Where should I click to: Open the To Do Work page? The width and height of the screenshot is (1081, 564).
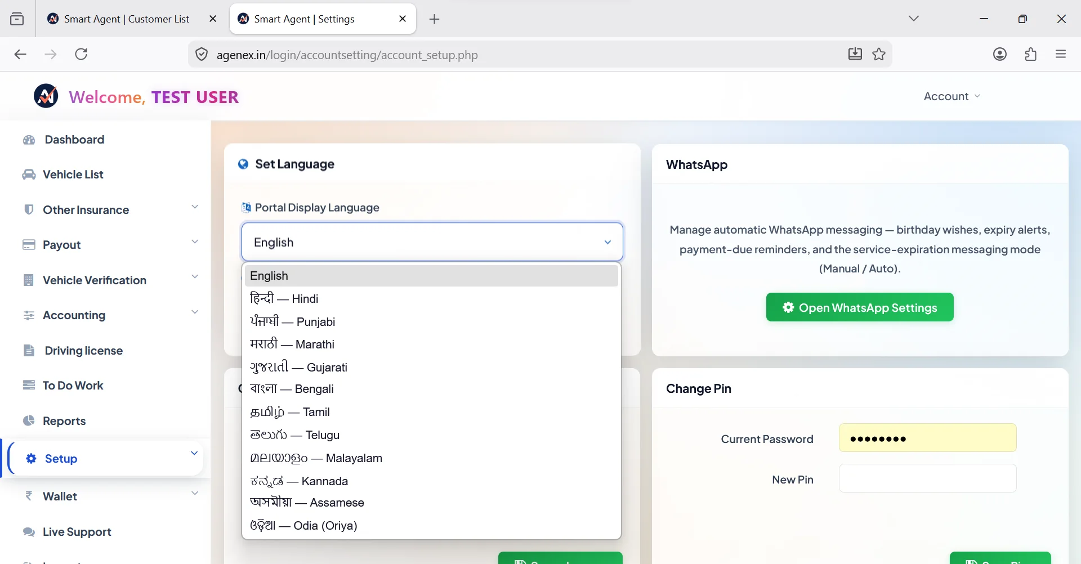73,386
